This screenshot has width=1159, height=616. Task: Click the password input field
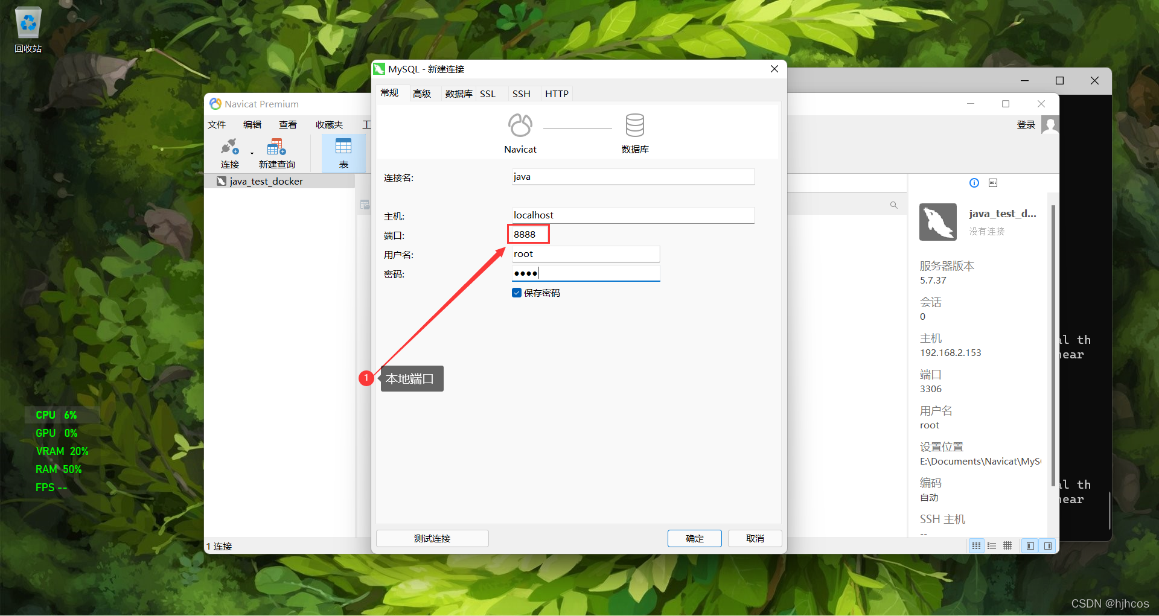pos(586,273)
